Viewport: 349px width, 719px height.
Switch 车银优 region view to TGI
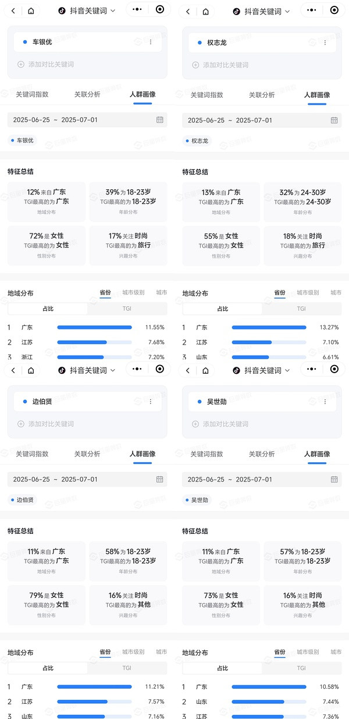pos(127,309)
